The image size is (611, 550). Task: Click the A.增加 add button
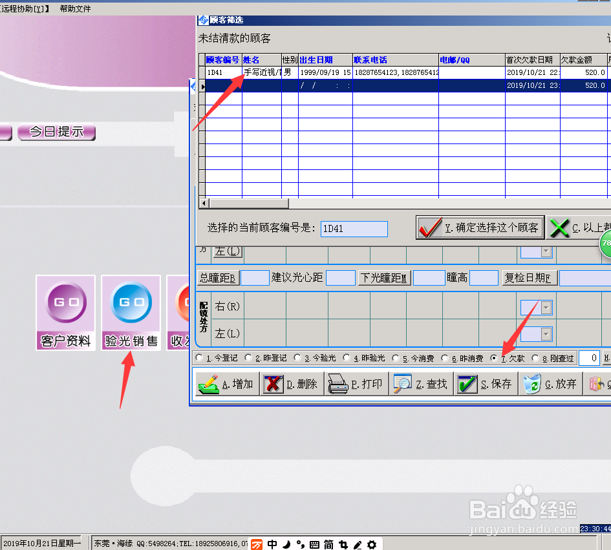pos(227,384)
